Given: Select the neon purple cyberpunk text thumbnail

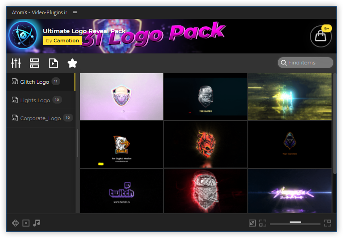Looking at the screenshot, I should (x=290, y=191).
